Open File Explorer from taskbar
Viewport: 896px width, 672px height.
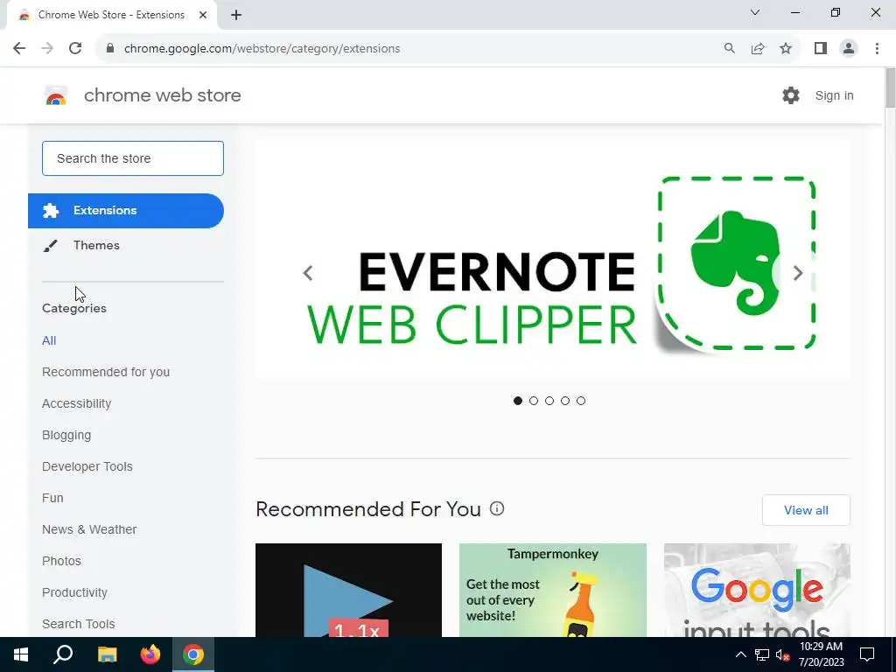tap(107, 654)
